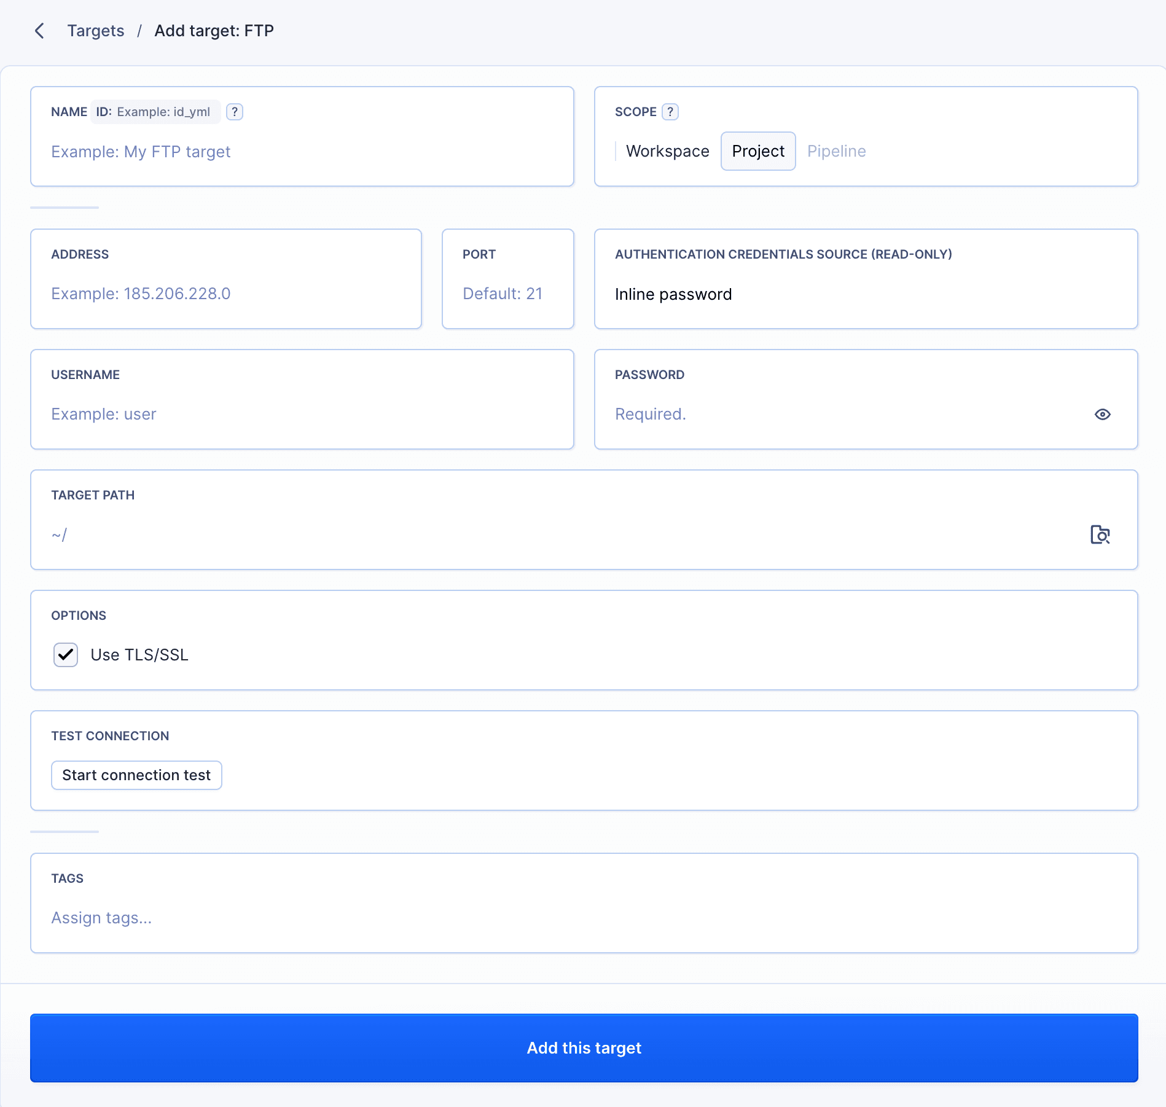Select the Pipeline scope option
The height and width of the screenshot is (1107, 1166).
[836, 151]
